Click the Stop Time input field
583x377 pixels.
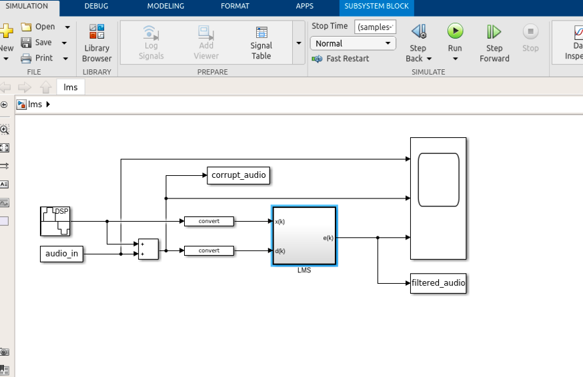375,27
